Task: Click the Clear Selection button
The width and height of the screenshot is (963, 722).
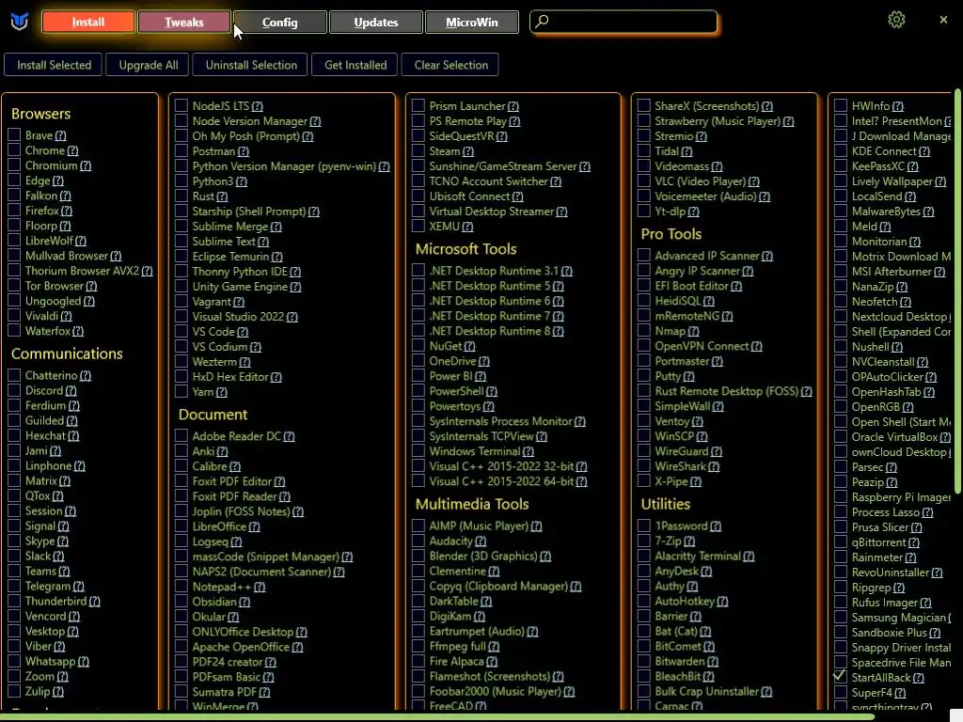Action: [450, 65]
